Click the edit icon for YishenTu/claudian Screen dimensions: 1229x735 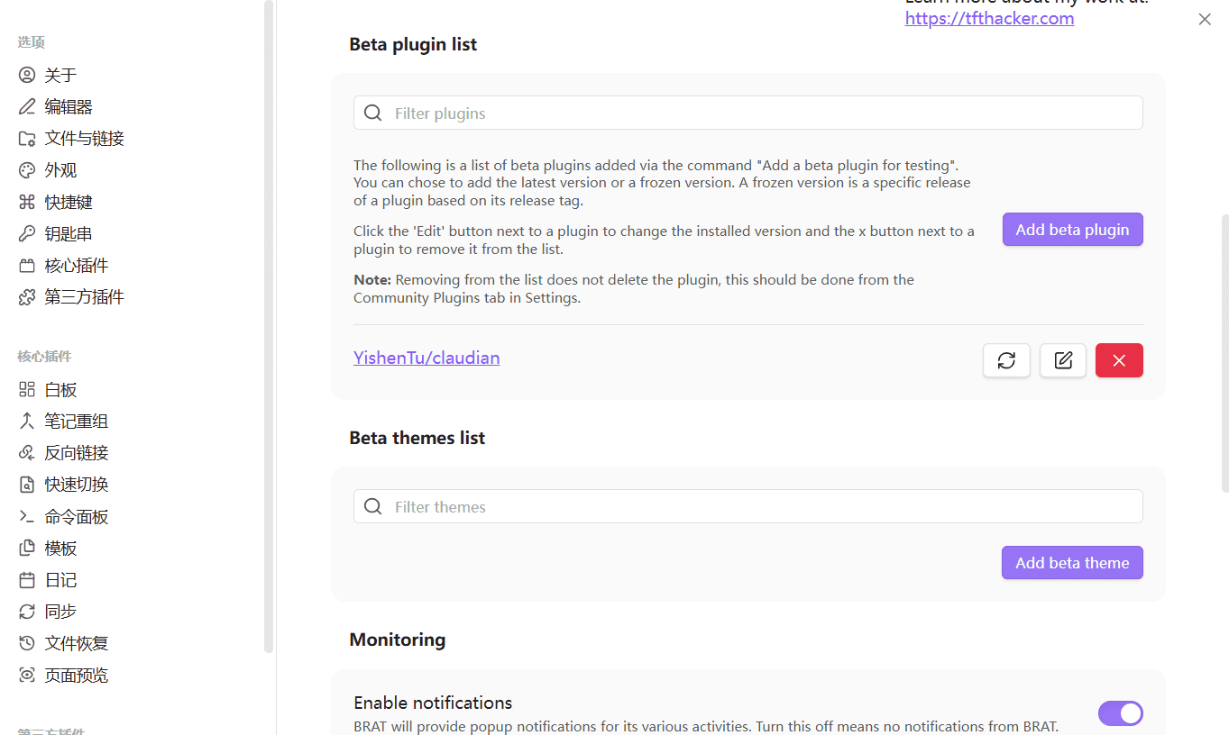click(x=1063, y=360)
